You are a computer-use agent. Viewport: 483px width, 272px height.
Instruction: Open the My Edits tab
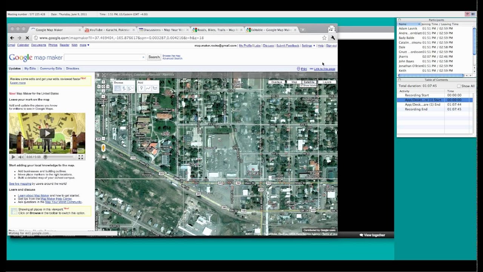tap(30, 68)
